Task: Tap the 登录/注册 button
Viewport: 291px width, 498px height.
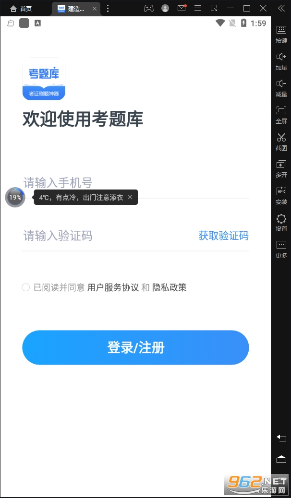Action: (x=135, y=347)
